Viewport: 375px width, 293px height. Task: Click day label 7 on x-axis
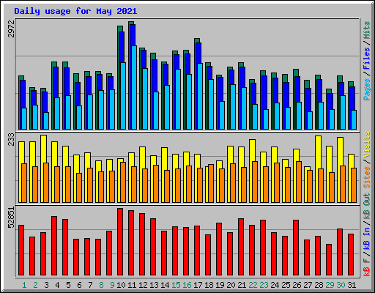(x=90, y=285)
